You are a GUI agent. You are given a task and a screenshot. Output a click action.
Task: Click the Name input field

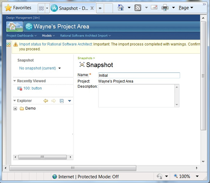[x=139, y=75]
